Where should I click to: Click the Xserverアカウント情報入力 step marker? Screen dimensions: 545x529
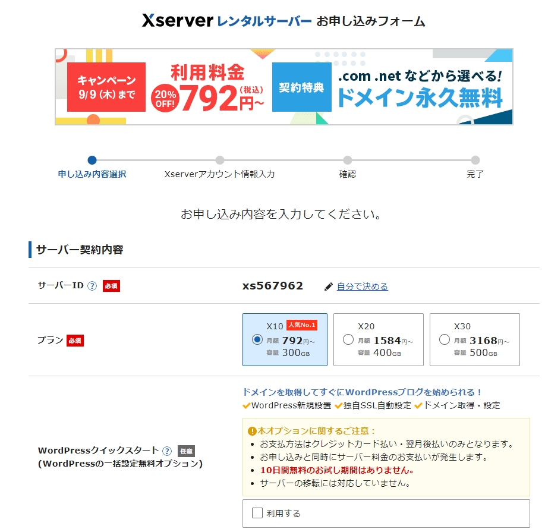(x=220, y=160)
